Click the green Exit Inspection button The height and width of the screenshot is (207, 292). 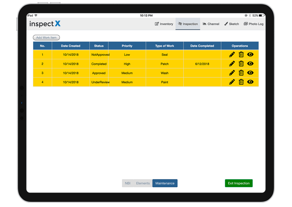[x=239, y=183]
